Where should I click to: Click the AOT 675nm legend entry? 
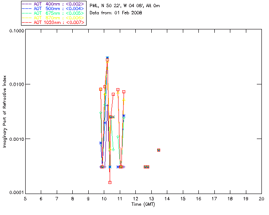coord(53,13)
